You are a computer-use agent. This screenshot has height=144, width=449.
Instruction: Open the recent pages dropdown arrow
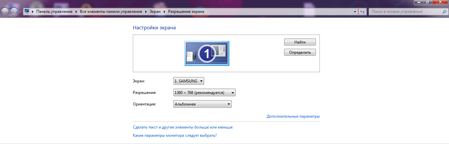(x=20, y=12)
